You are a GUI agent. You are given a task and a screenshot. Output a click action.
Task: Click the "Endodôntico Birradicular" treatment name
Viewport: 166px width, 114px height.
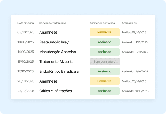[x=60, y=71]
